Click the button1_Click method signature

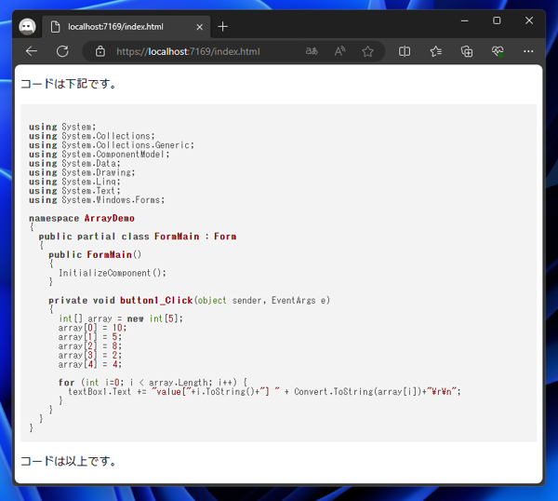[190, 301]
